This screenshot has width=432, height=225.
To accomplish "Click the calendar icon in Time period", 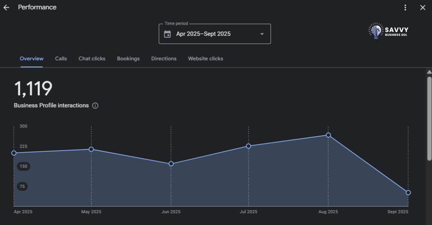I will click(x=167, y=34).
